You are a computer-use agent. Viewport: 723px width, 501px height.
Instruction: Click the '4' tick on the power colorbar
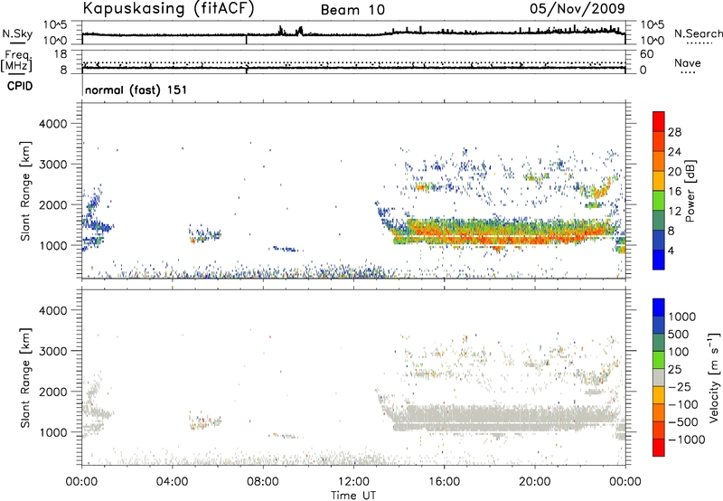point(671,250)
